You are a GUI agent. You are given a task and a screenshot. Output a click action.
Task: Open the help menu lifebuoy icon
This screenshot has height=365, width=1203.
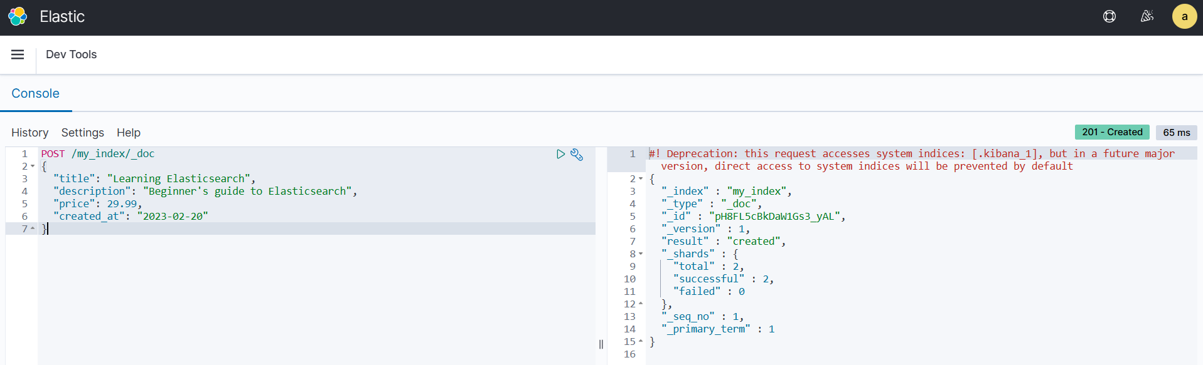pos(1109,16)
